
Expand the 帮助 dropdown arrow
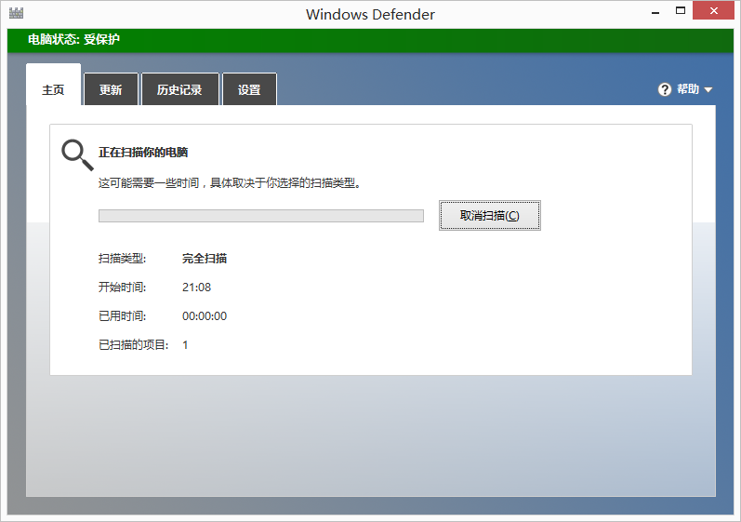coord(708,90)
